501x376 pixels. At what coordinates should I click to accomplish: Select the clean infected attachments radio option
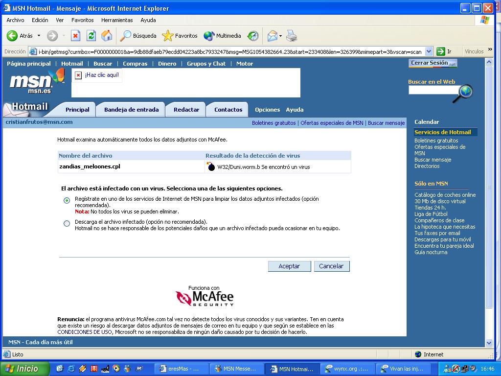(67, 200)
